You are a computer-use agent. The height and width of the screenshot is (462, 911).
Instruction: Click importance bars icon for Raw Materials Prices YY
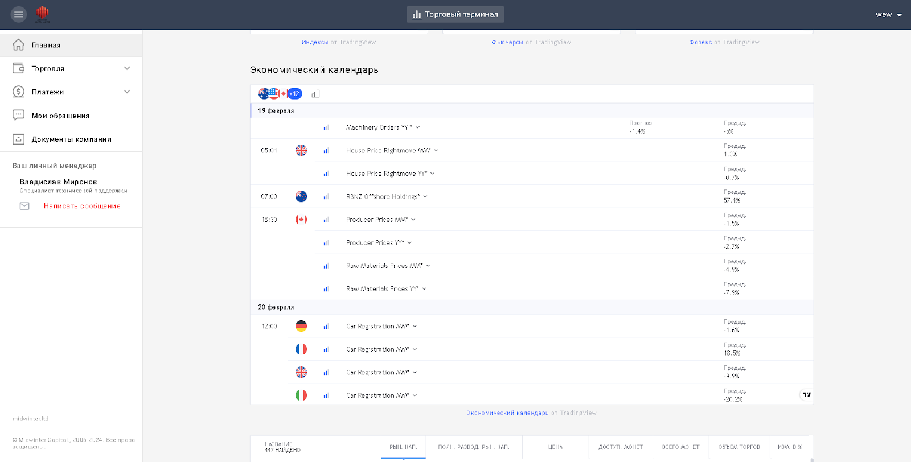click(326, 289)
